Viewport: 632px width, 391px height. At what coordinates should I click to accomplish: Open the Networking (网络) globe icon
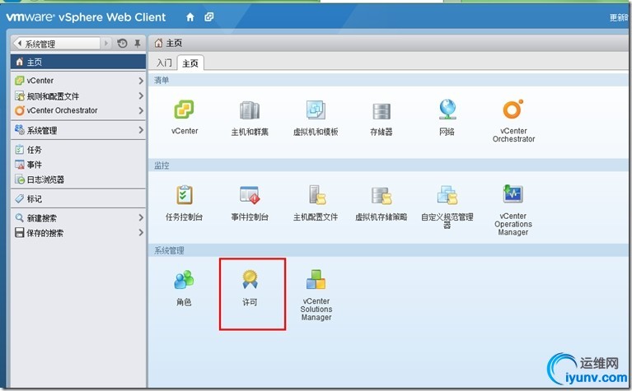click(447, 109)
